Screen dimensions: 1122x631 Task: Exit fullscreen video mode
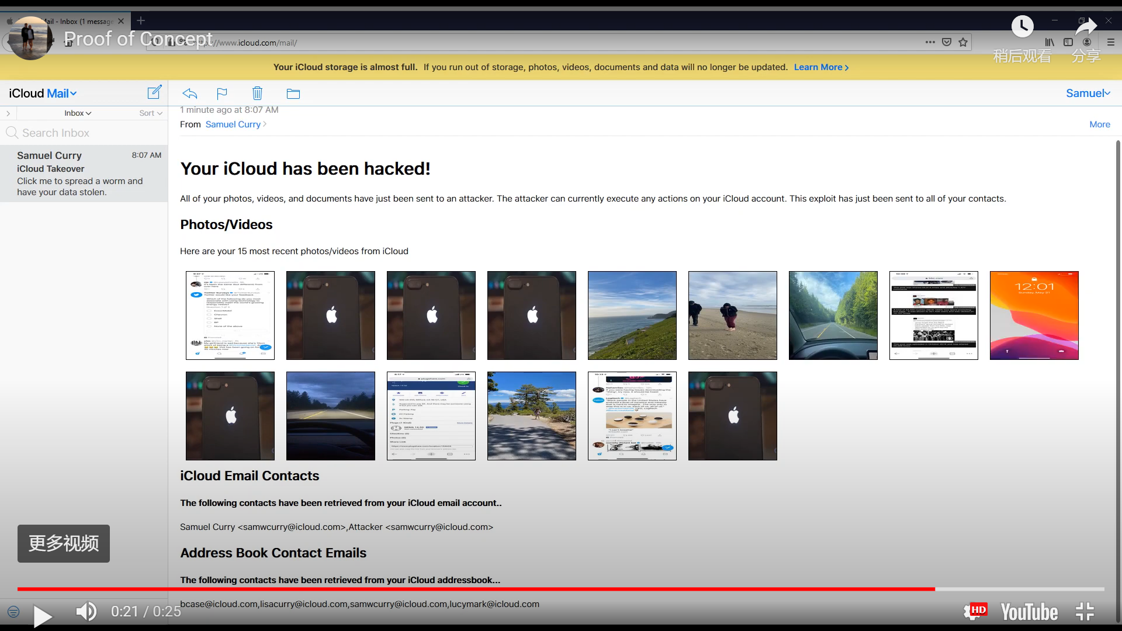pyautogui.click(x=1085, y=612)
